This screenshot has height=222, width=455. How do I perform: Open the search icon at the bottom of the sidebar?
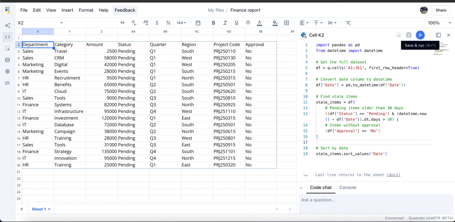coord(7,83)
